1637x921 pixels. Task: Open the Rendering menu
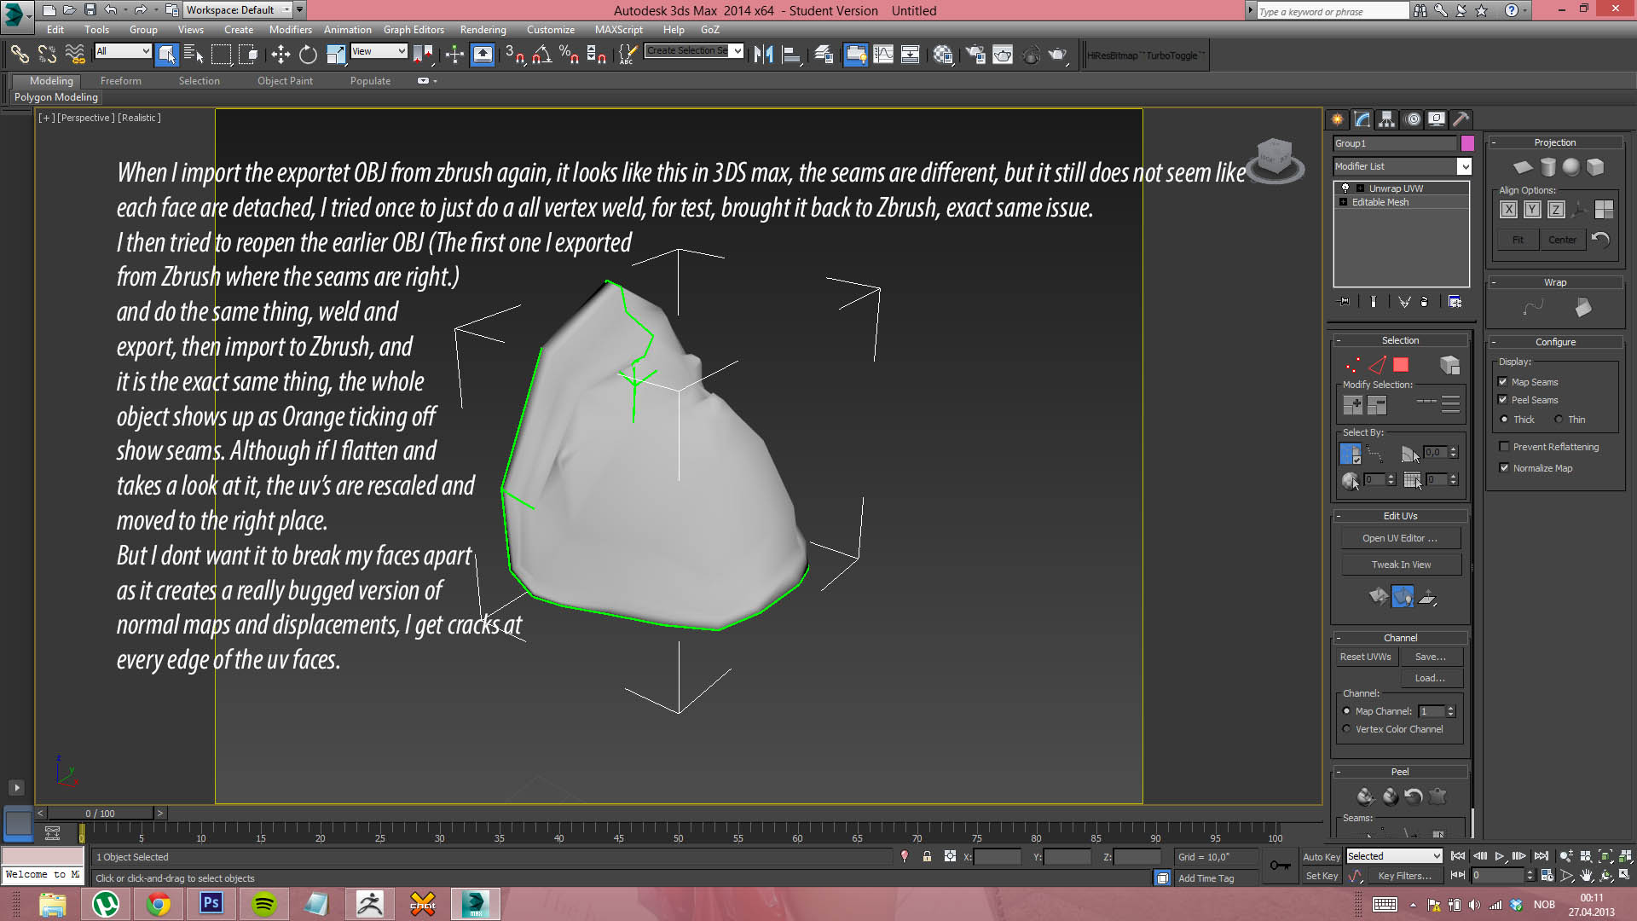click(483, 29)
